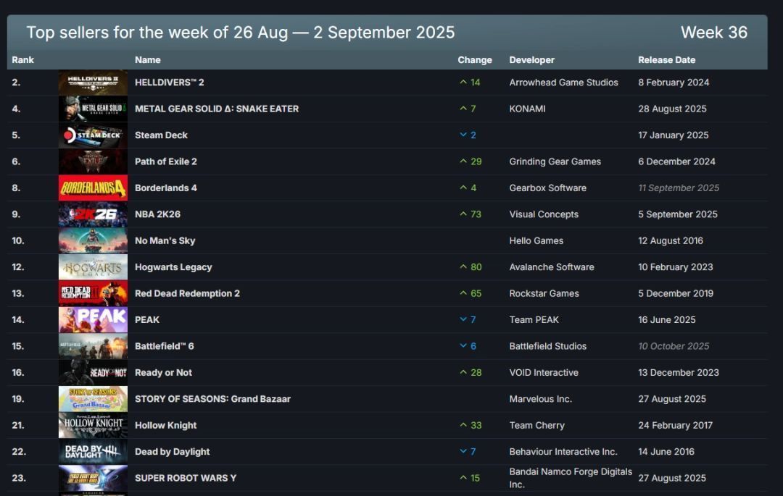783x496 pixels.
Task: Sort by the Developer column header
Action: tap(531, 60)
